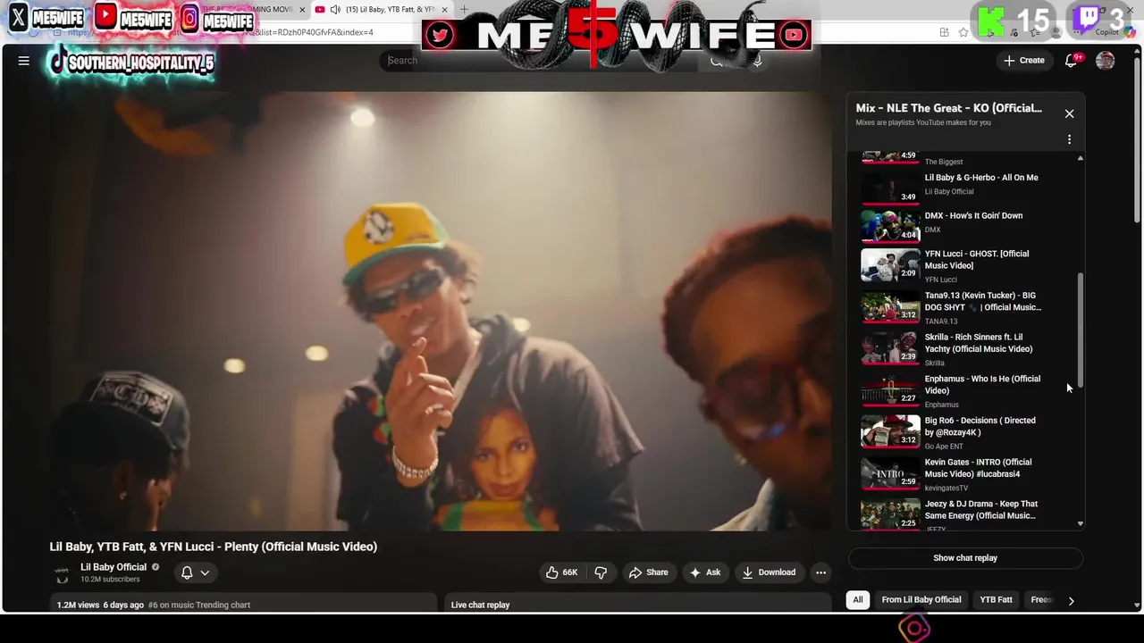Click playlist scrollbar down arrow
The height and width of the screenshot is (643, 1144).
tap(1081, 524)
